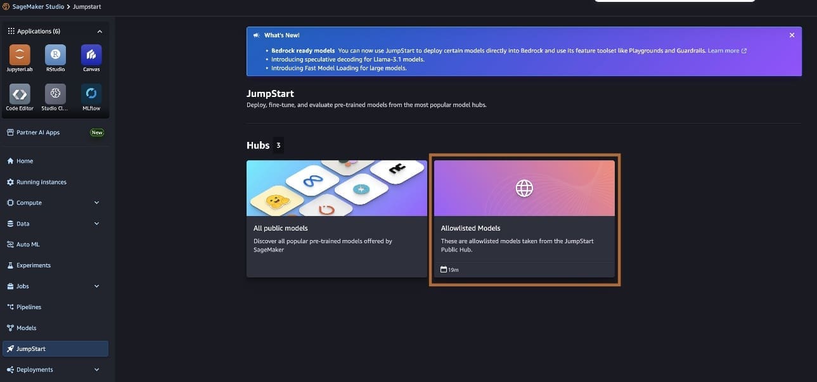Screen dimensions: 817x382
Task: Click the globe icon on Allowlisted Models
Action: pos(524,188)
